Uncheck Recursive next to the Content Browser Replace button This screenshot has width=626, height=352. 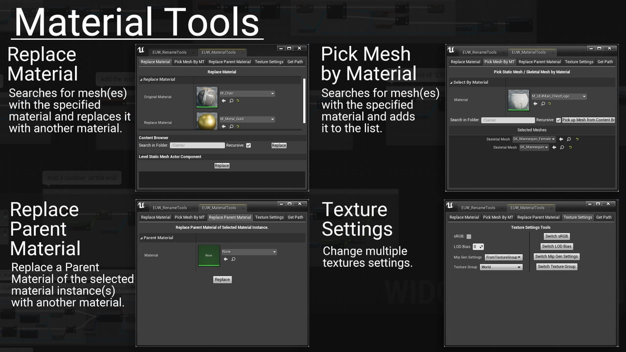pyautogui.click(x=248, y=145)
